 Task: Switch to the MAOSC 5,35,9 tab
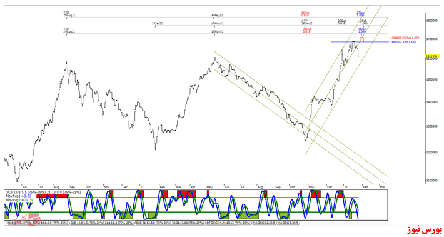pos(288,223)
